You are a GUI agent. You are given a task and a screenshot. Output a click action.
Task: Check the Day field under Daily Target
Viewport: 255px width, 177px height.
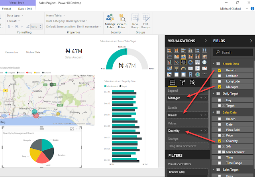[x=220, y=100]
